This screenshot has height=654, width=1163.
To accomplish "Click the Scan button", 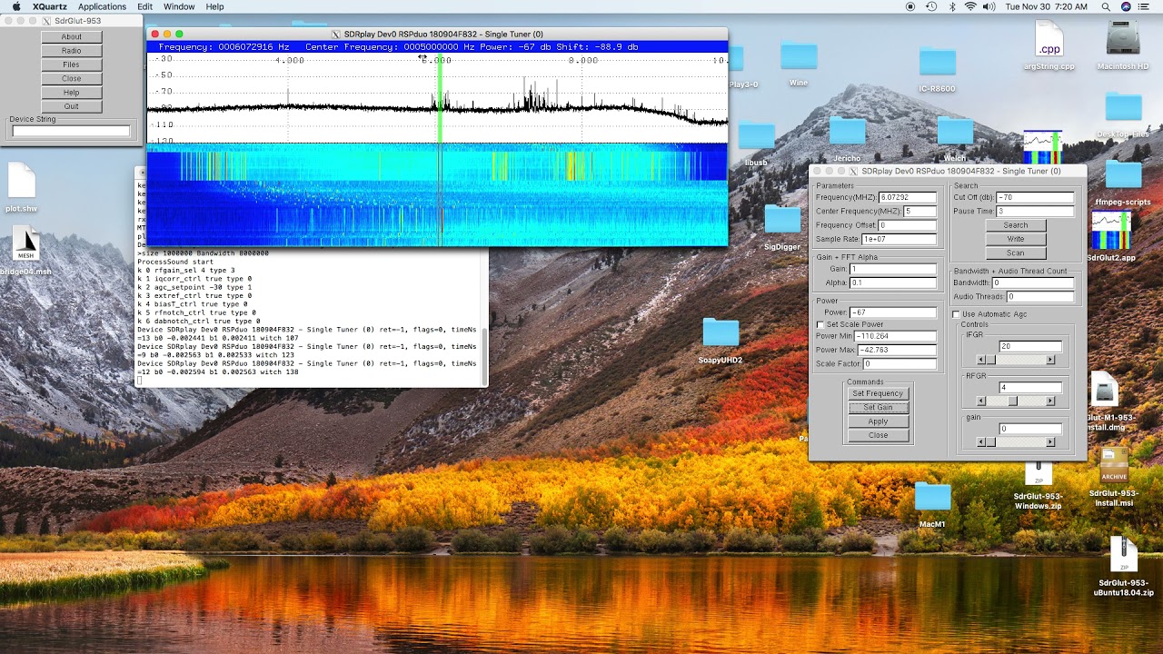I will pos(1016,253).
